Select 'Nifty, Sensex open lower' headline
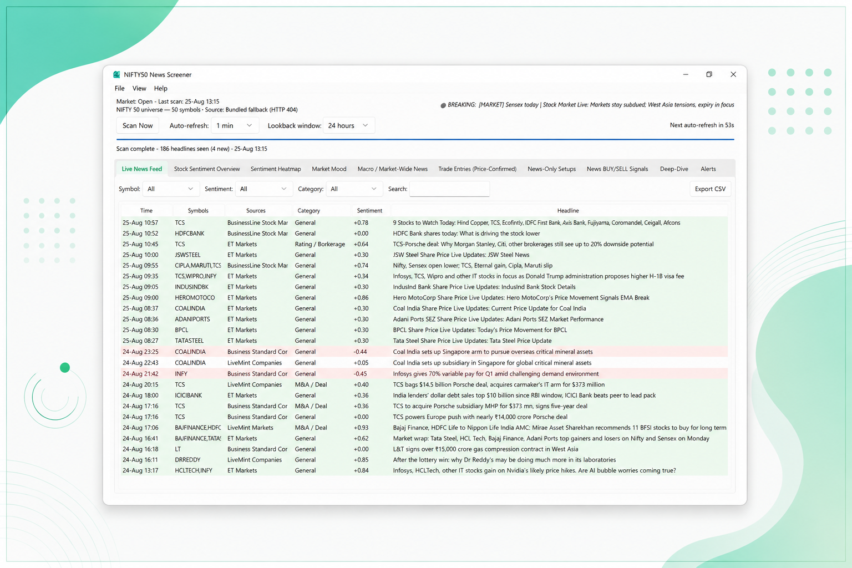 [473, 266]
